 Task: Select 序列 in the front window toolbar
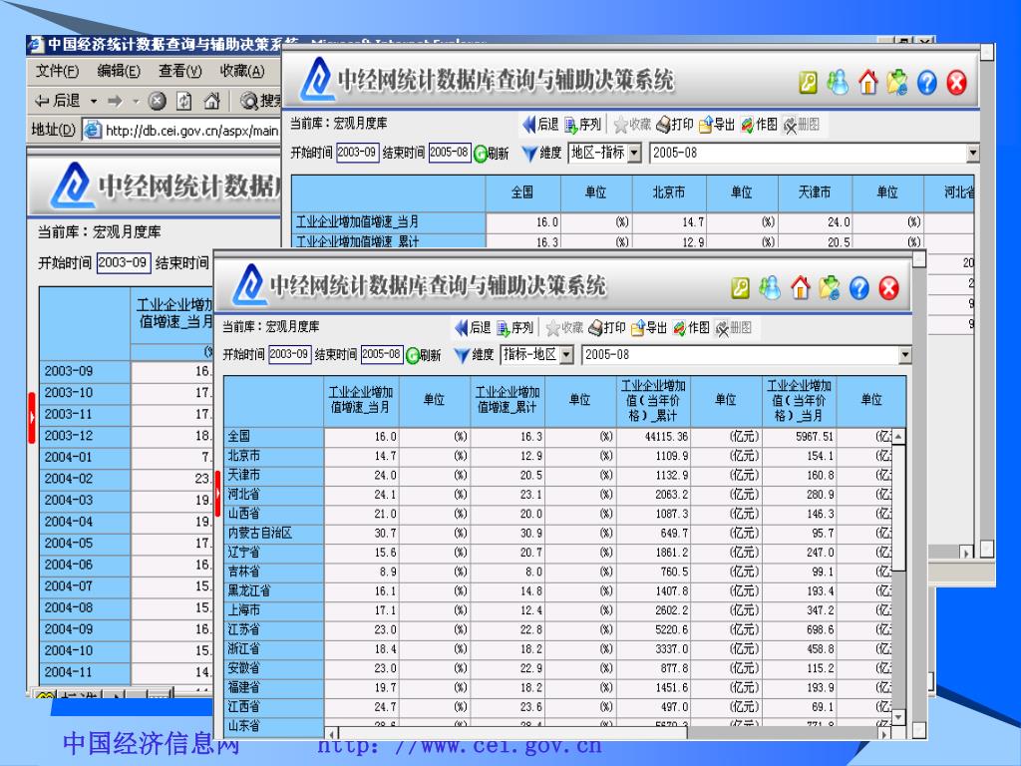[515, 327]
